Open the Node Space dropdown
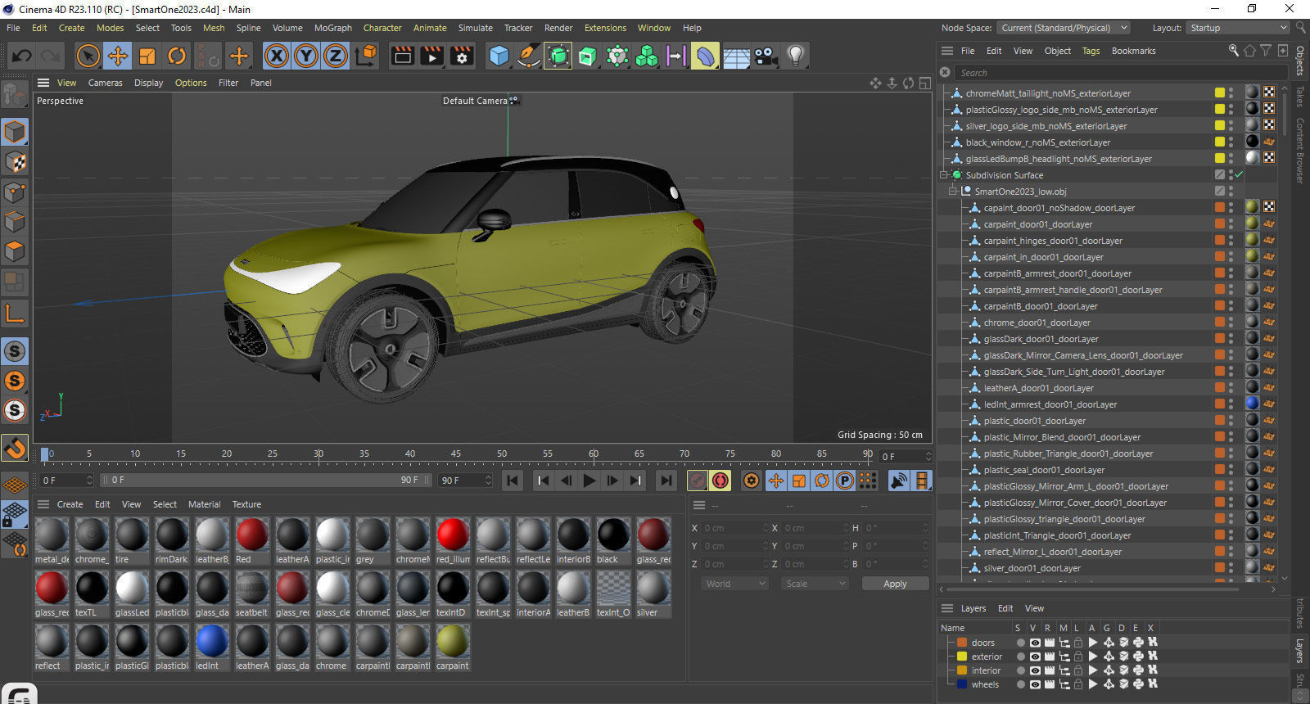This screenshot has height=704, width=1310. [x=1064, y=28]
